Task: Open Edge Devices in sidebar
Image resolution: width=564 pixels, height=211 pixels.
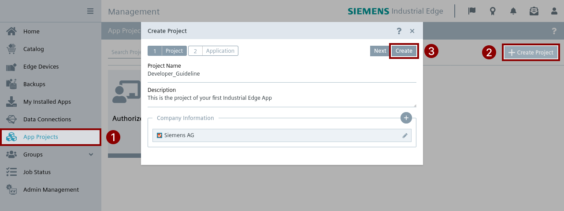Action: (41, 66)
